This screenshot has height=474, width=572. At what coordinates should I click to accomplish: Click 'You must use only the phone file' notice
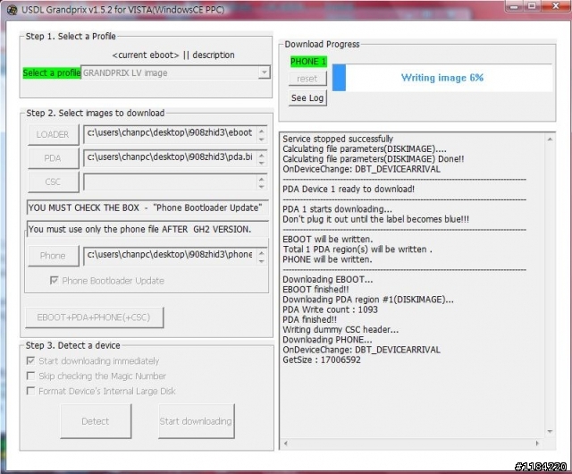click(x=147, y=229)
